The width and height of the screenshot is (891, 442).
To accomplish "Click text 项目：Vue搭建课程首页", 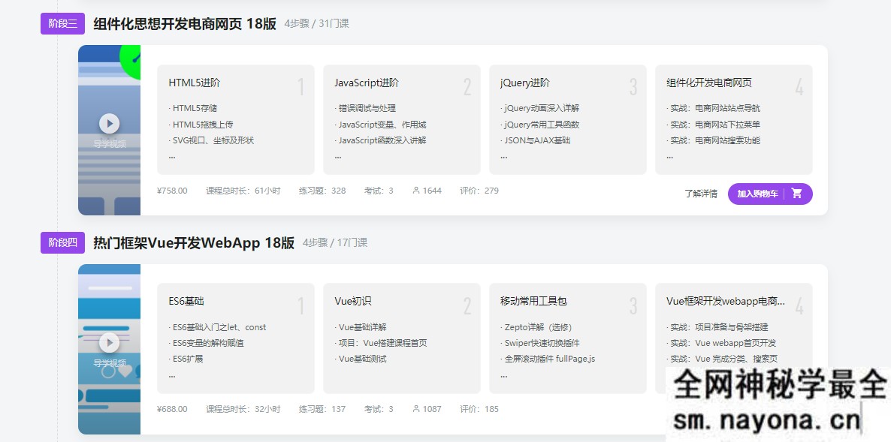I will (383, 343).
